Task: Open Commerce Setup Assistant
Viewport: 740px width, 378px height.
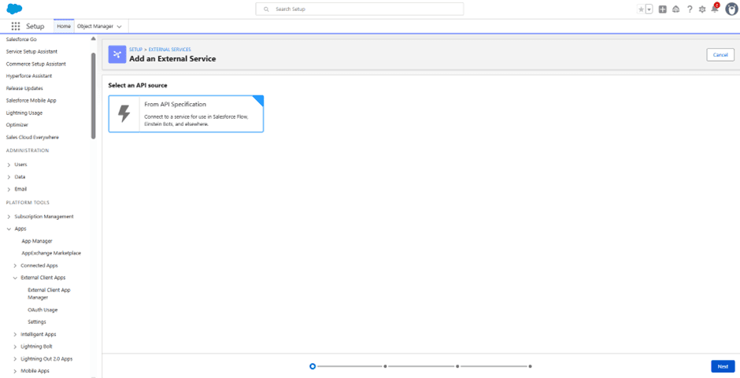Action: coord(36,64)
